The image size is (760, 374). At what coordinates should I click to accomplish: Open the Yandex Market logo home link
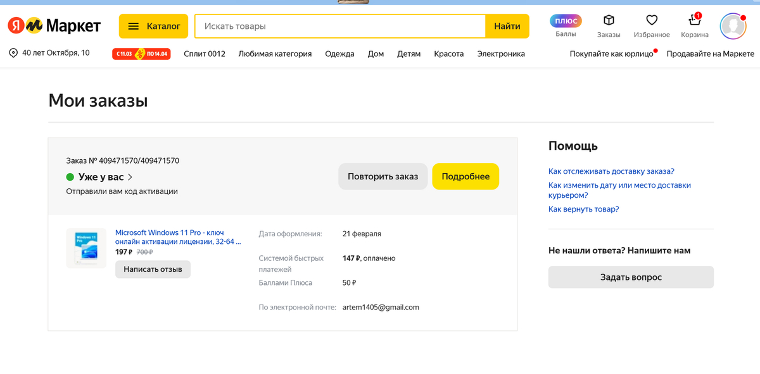54,26
